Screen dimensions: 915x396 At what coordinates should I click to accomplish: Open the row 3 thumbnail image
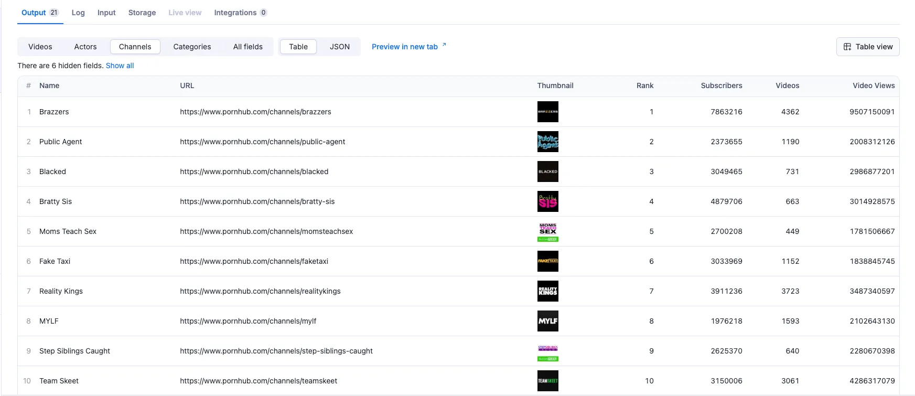click(x=548, y=172)
